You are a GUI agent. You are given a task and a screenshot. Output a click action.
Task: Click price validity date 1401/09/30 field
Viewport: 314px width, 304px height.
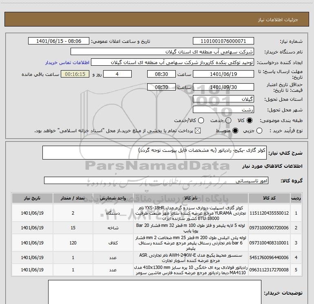pos(223,87)
